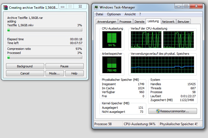Click Im Cache value 1024
This screenshot has width=208, height=138.
(141, 88)
